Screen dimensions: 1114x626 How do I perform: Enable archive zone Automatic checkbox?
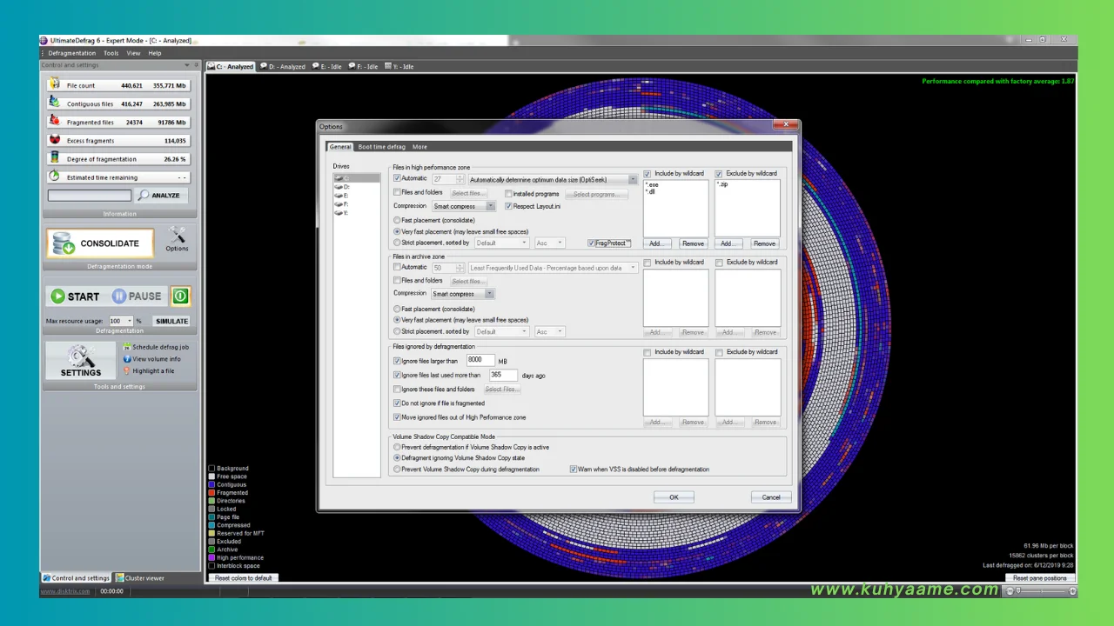(397, 267)
